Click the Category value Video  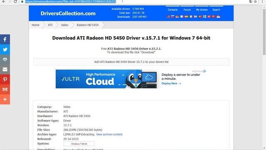pos(67,107)
